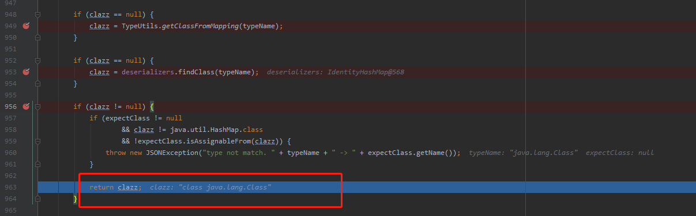Click the inline hint IdentityHashMap@568
Screen dimensions: 696x216
click(x=366, y=72)
